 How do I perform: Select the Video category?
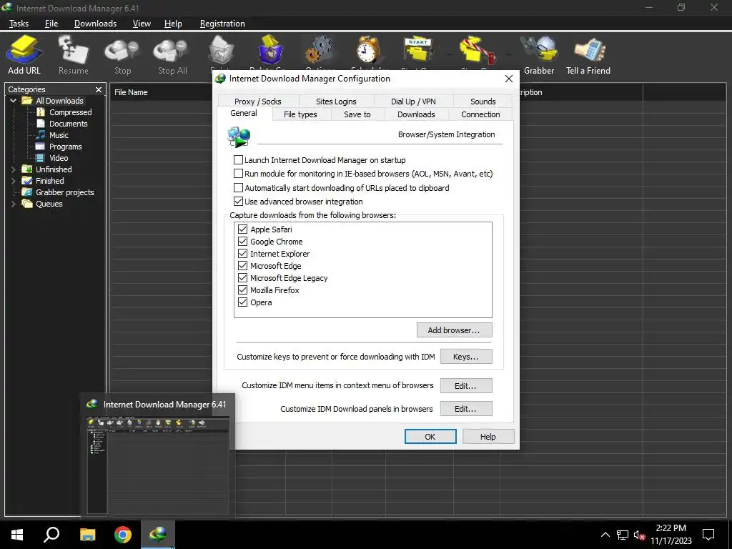(59, 158)
